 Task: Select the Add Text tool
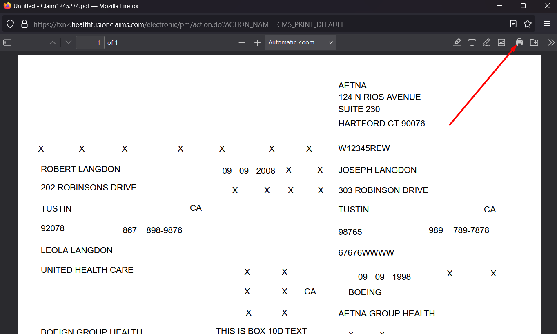pos(472,42)
